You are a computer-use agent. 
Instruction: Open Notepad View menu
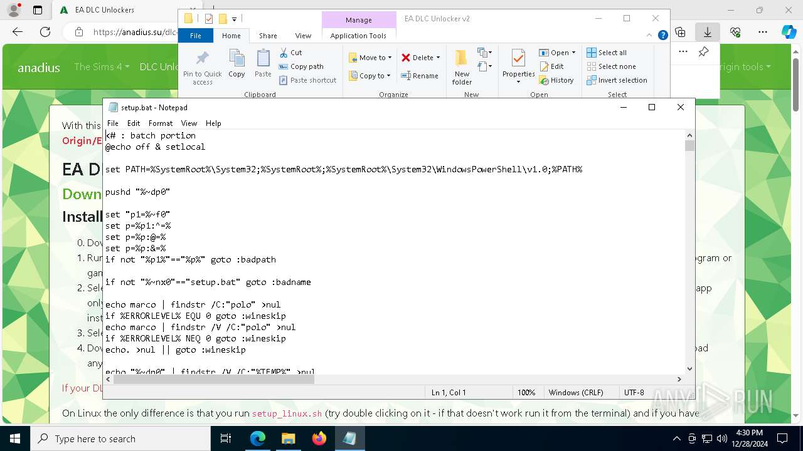coord(189,123)
